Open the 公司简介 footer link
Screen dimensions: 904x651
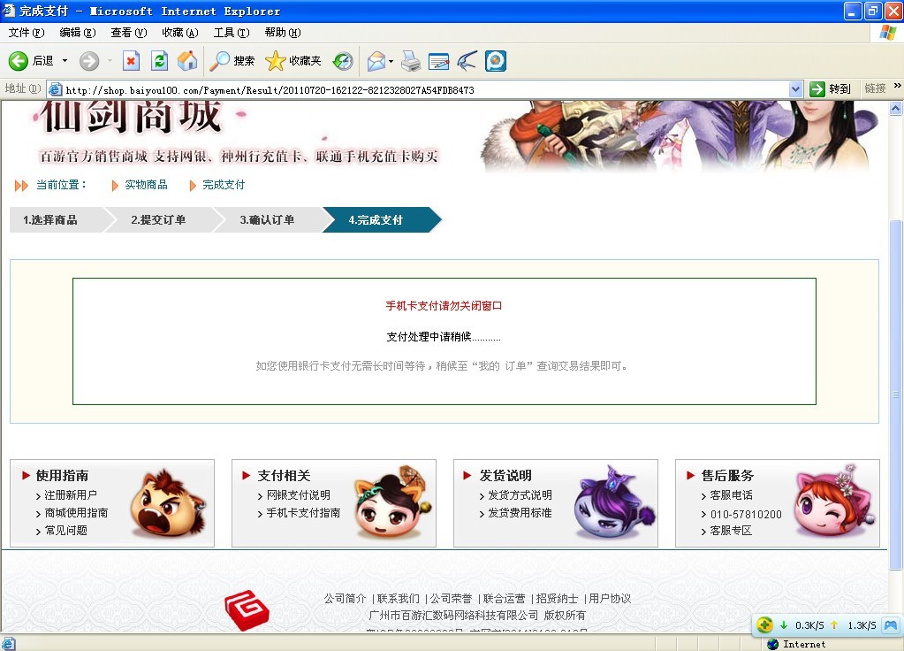tap(345, 599)
